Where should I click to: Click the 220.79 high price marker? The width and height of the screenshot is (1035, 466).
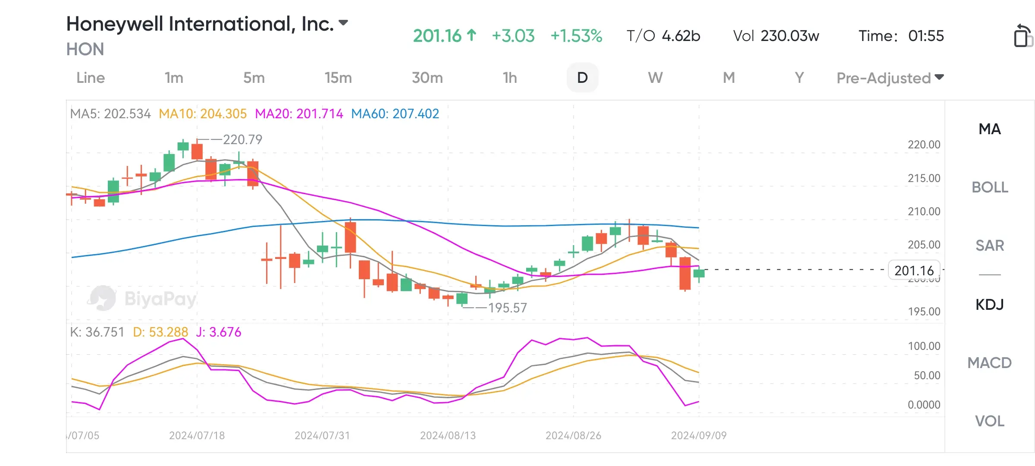point(242,140)
